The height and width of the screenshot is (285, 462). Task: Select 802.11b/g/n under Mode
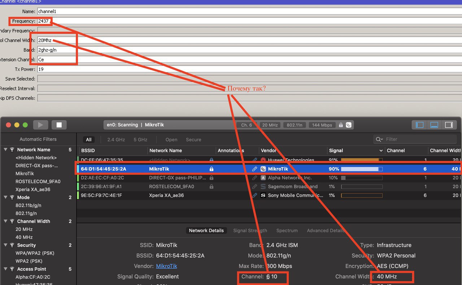pos(29,205)
